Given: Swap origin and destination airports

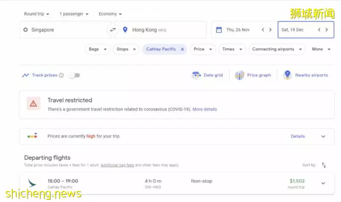Looking at the screenshot, I should pos(113,30).
